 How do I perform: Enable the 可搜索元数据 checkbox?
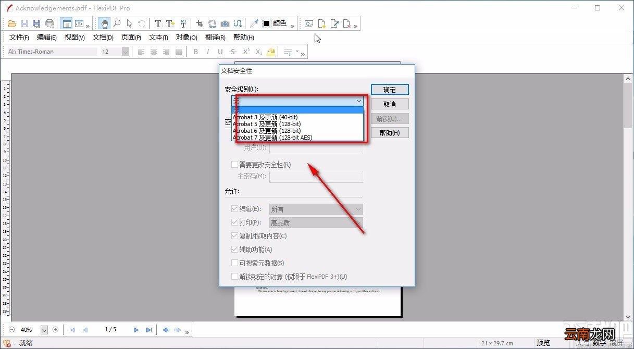235,263
